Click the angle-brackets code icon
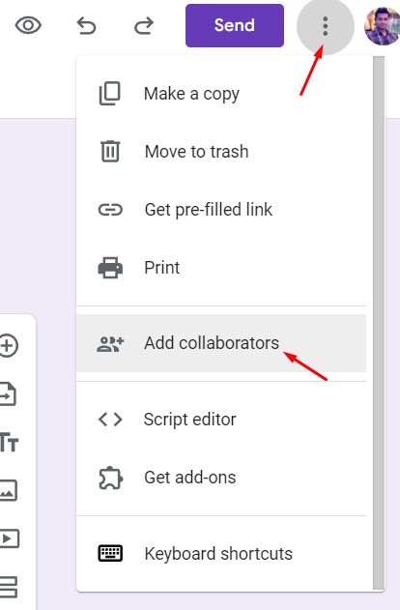This screenshot has height=610, width=400. (x=110, y=420)
